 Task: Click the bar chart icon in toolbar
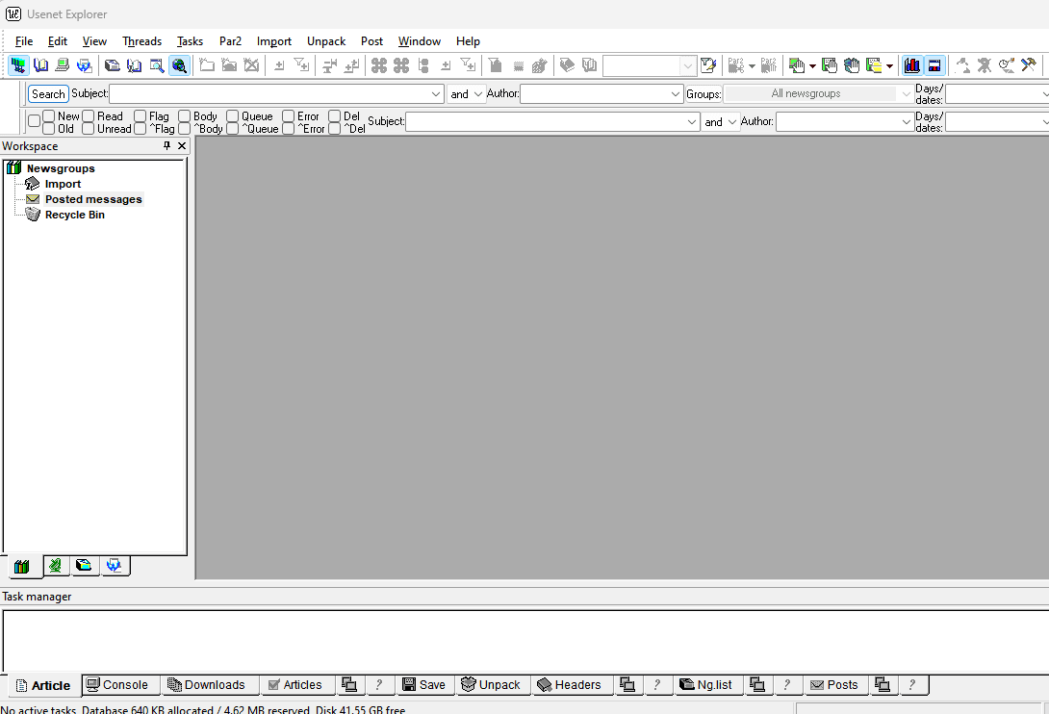pos(911,65)
